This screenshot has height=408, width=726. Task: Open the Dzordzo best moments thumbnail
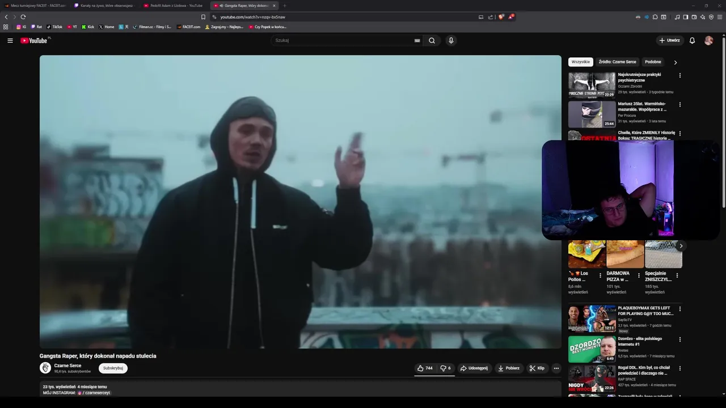tap(592, 349)
